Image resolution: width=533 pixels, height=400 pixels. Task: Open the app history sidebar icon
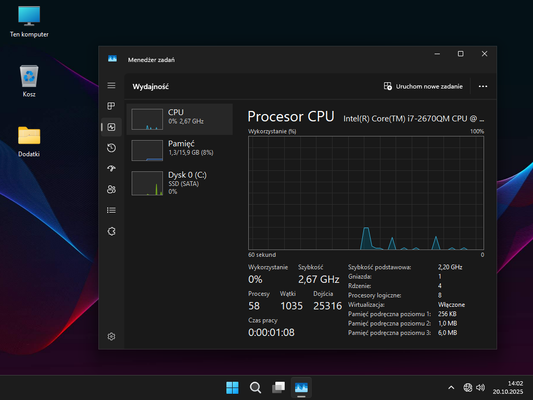pos(111,148)
